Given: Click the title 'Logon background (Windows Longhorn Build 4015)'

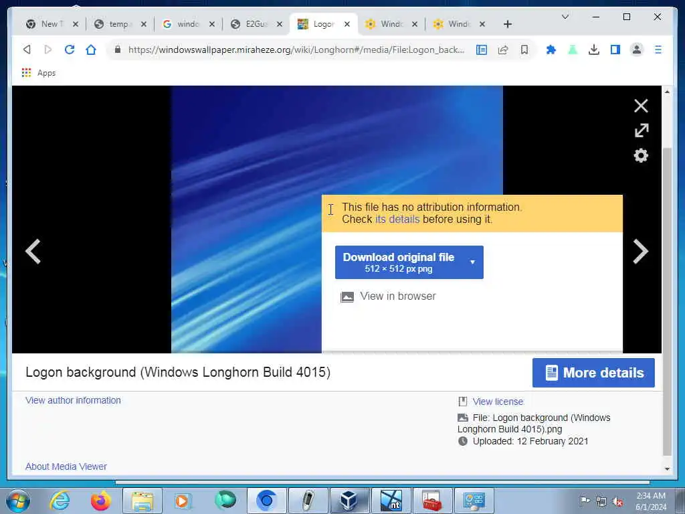Looking at the screenshot, I should [178, 372].
